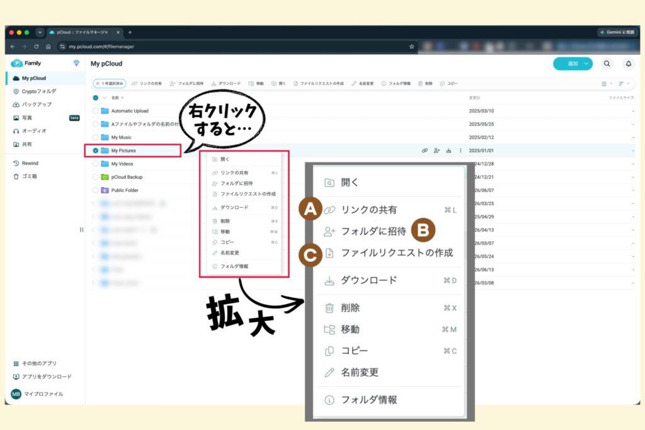Click the link share icon on My Pictures row
Screen dimensions: 645x430
pos(425,150)
